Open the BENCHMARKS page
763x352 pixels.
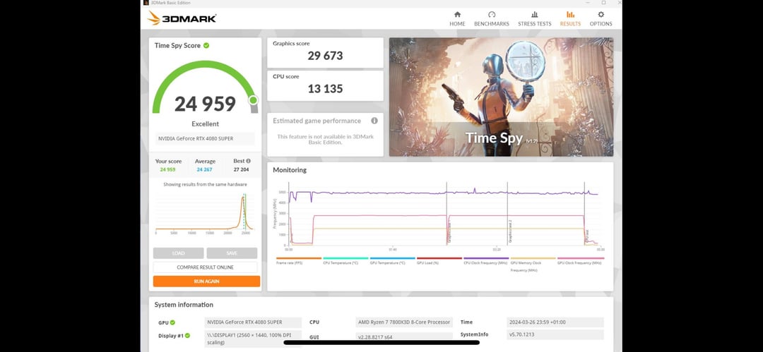point(492,19)
